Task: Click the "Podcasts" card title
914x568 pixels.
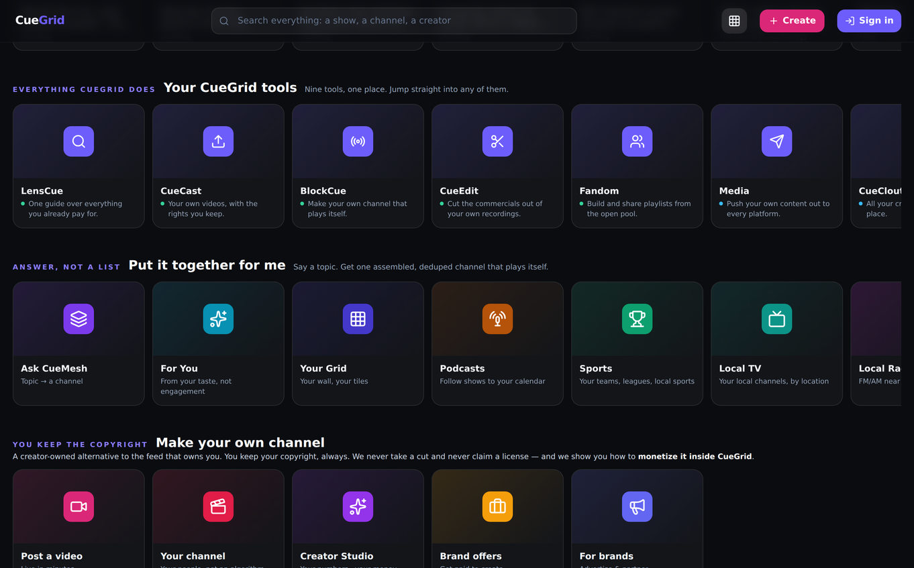Action: (x=462, y=368)
